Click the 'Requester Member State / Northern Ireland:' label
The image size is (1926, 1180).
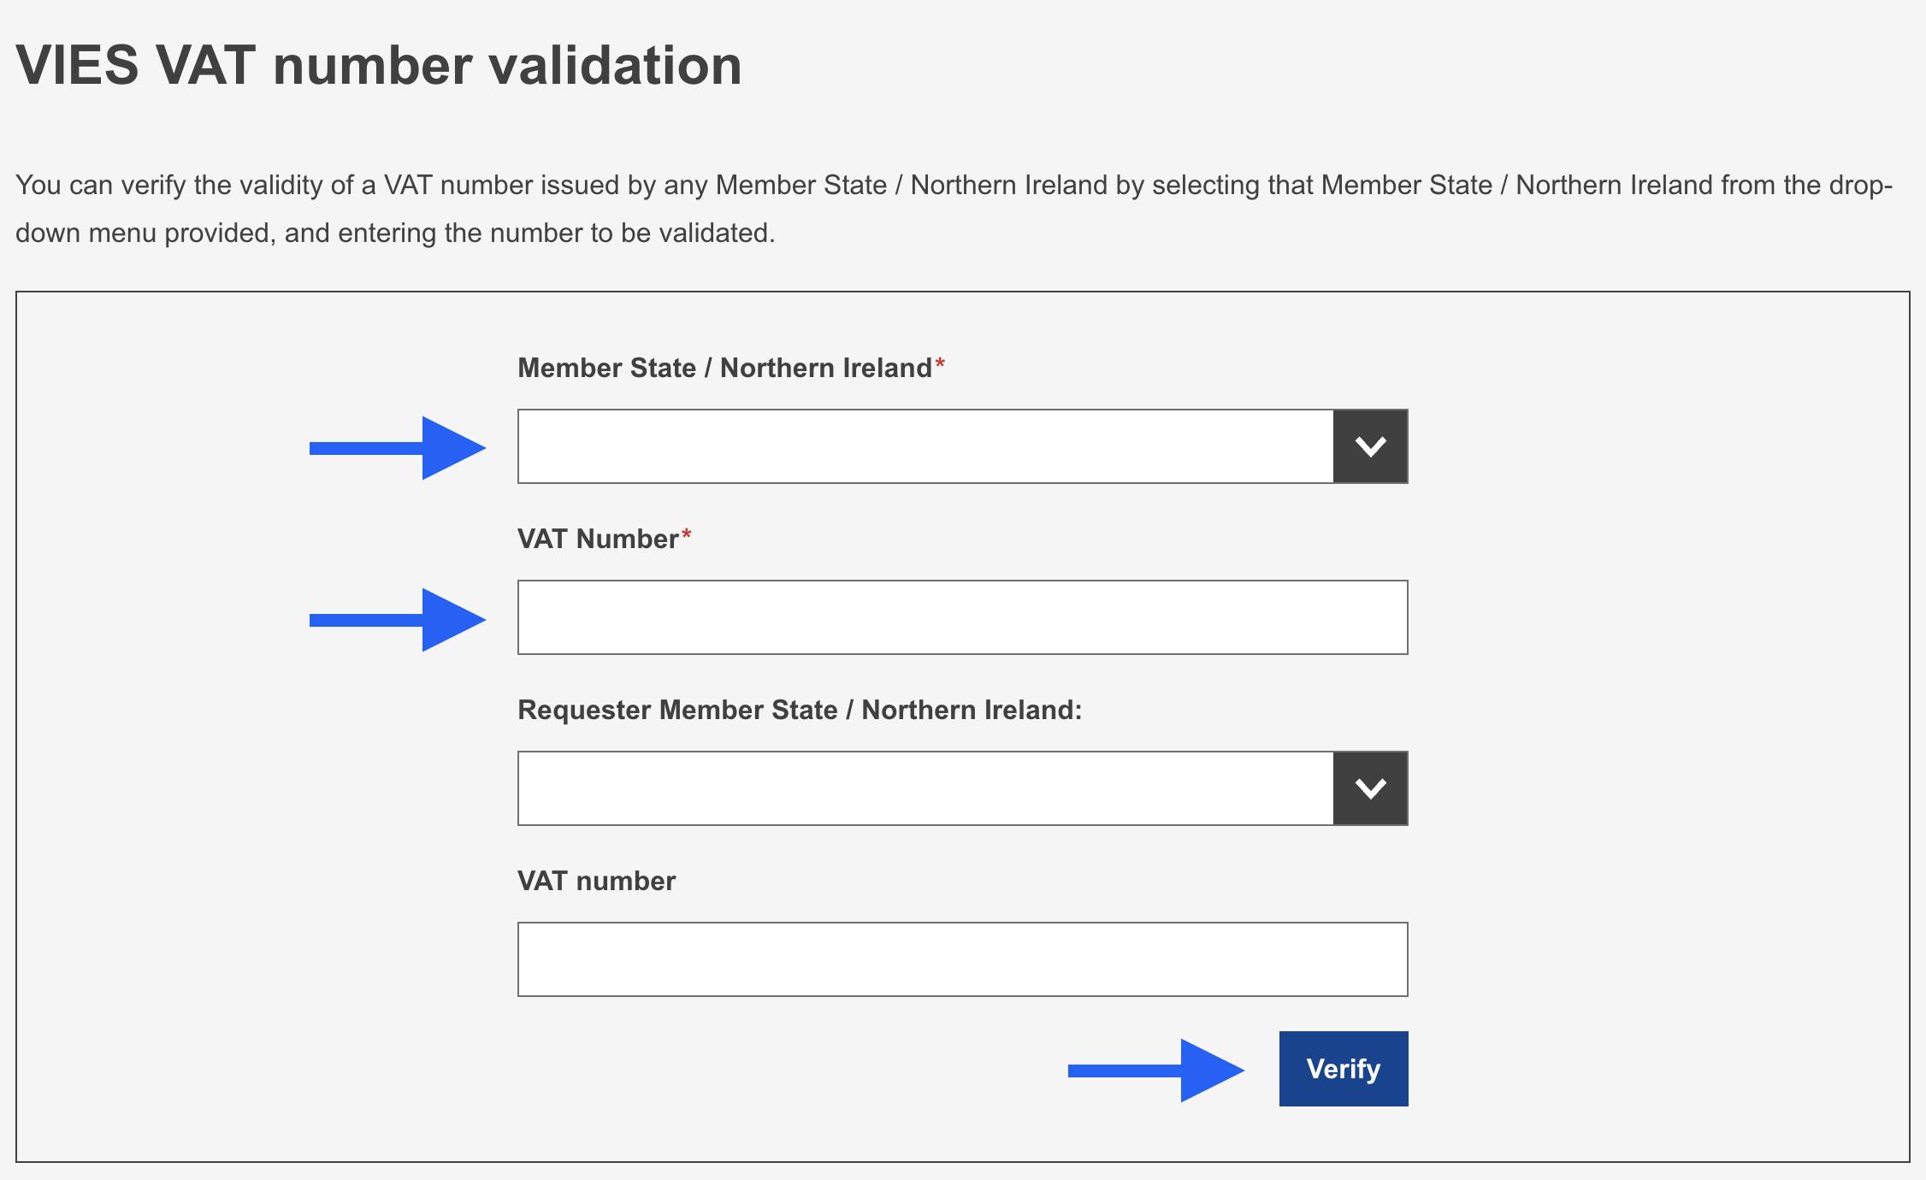[x=800, y=710]
